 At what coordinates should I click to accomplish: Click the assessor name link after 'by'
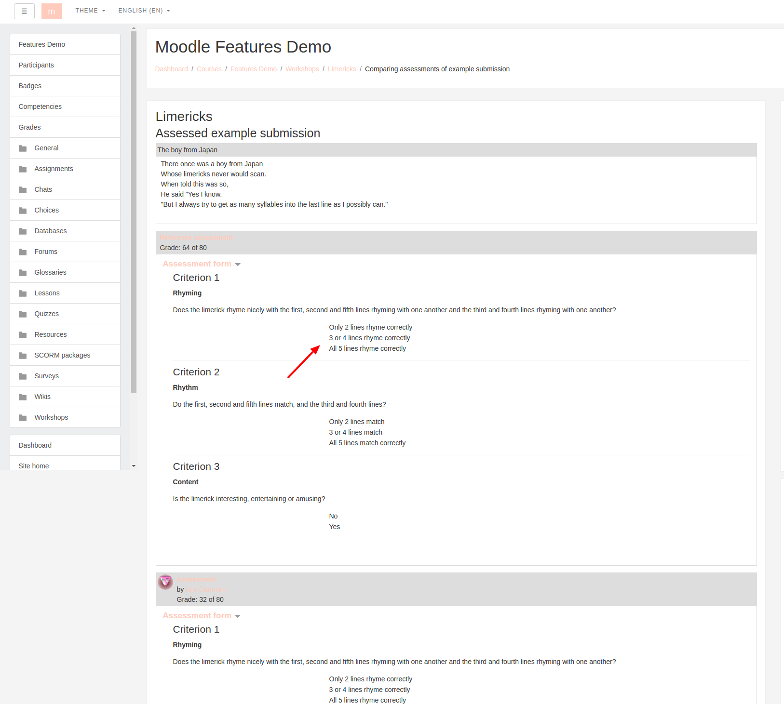pyautogui.click(x=205, y=589)
